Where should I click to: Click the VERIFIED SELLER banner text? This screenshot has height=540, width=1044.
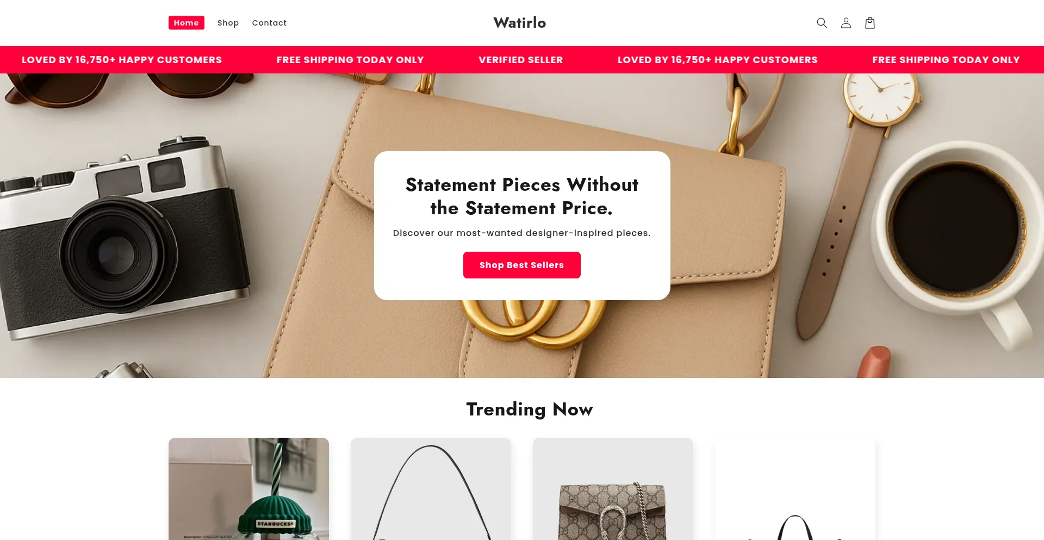pyautogui.click(x=521, y=60)
